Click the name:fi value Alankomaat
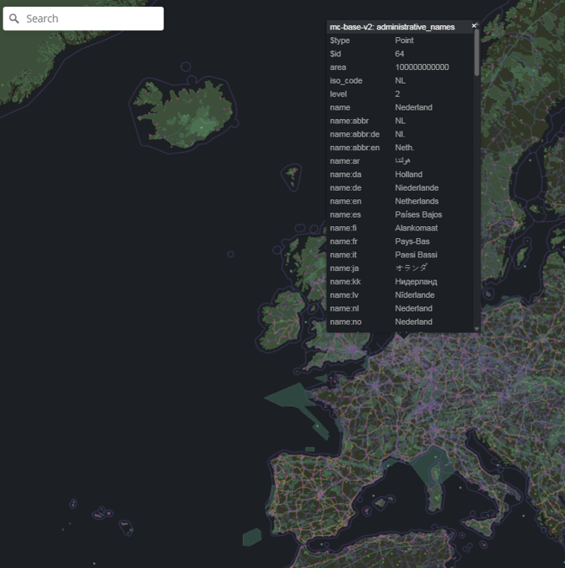 coord(416,228)
